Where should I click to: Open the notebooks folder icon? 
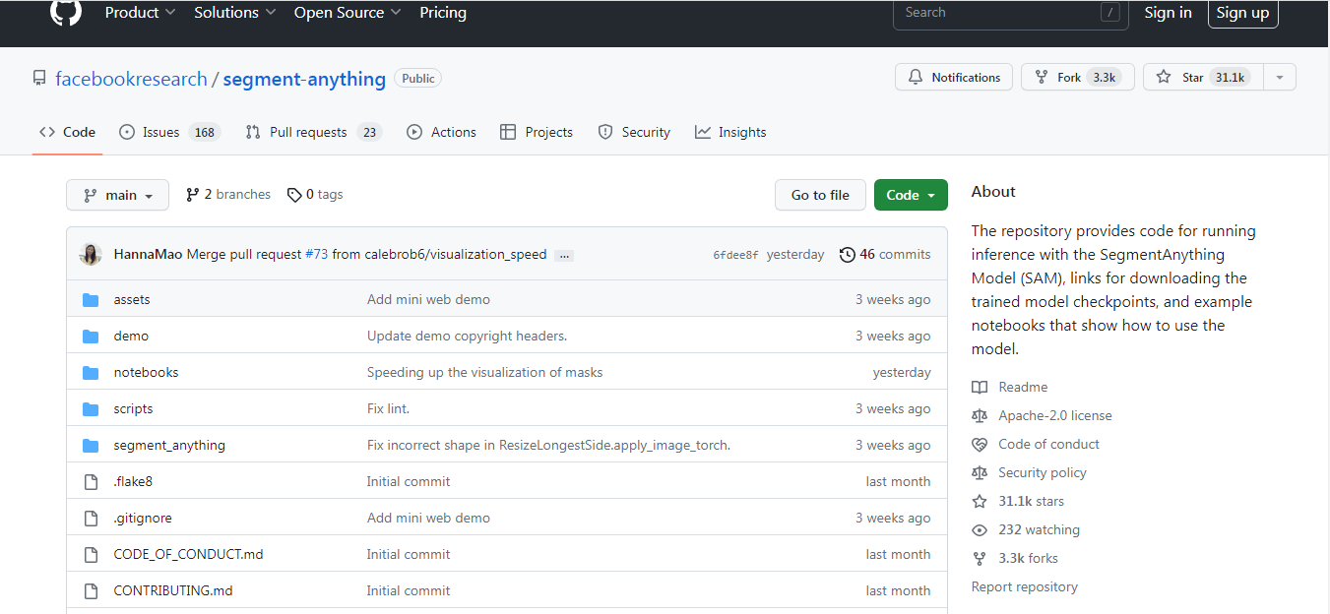91,372
